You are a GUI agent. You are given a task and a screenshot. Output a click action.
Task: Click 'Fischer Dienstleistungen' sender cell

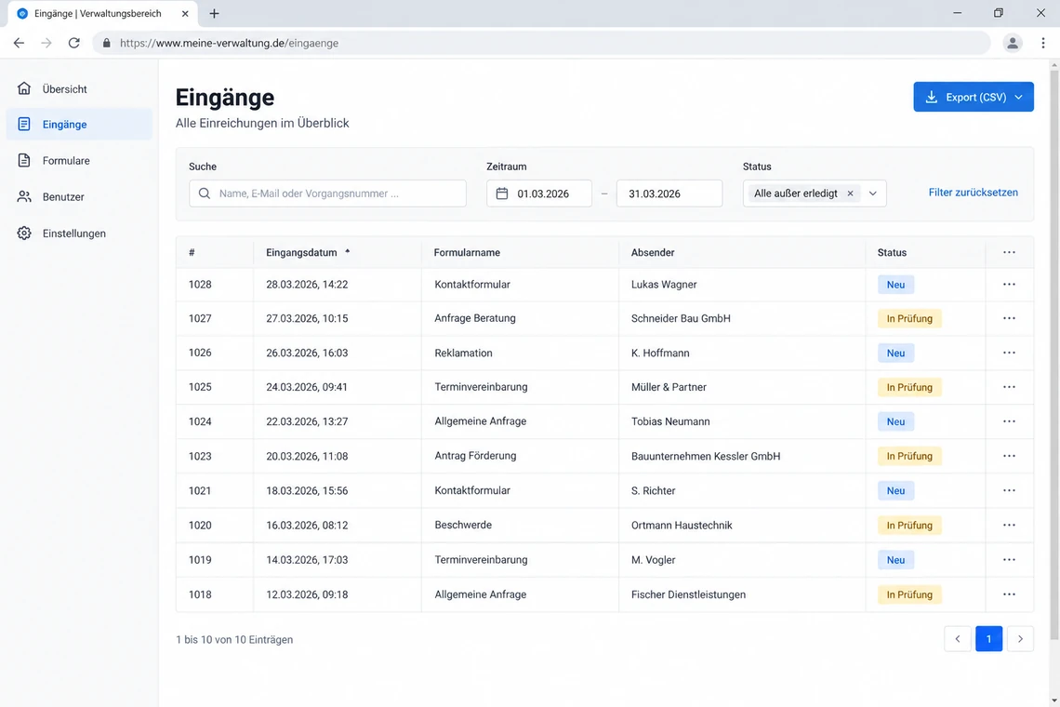(x=688, y=594)
